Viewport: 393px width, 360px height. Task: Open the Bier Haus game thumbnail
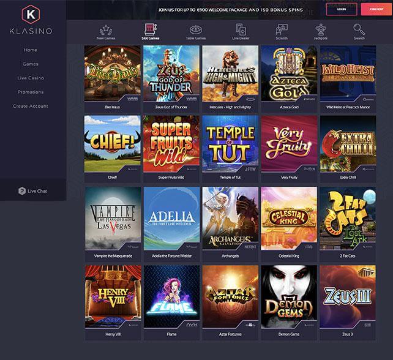(112, 73)
